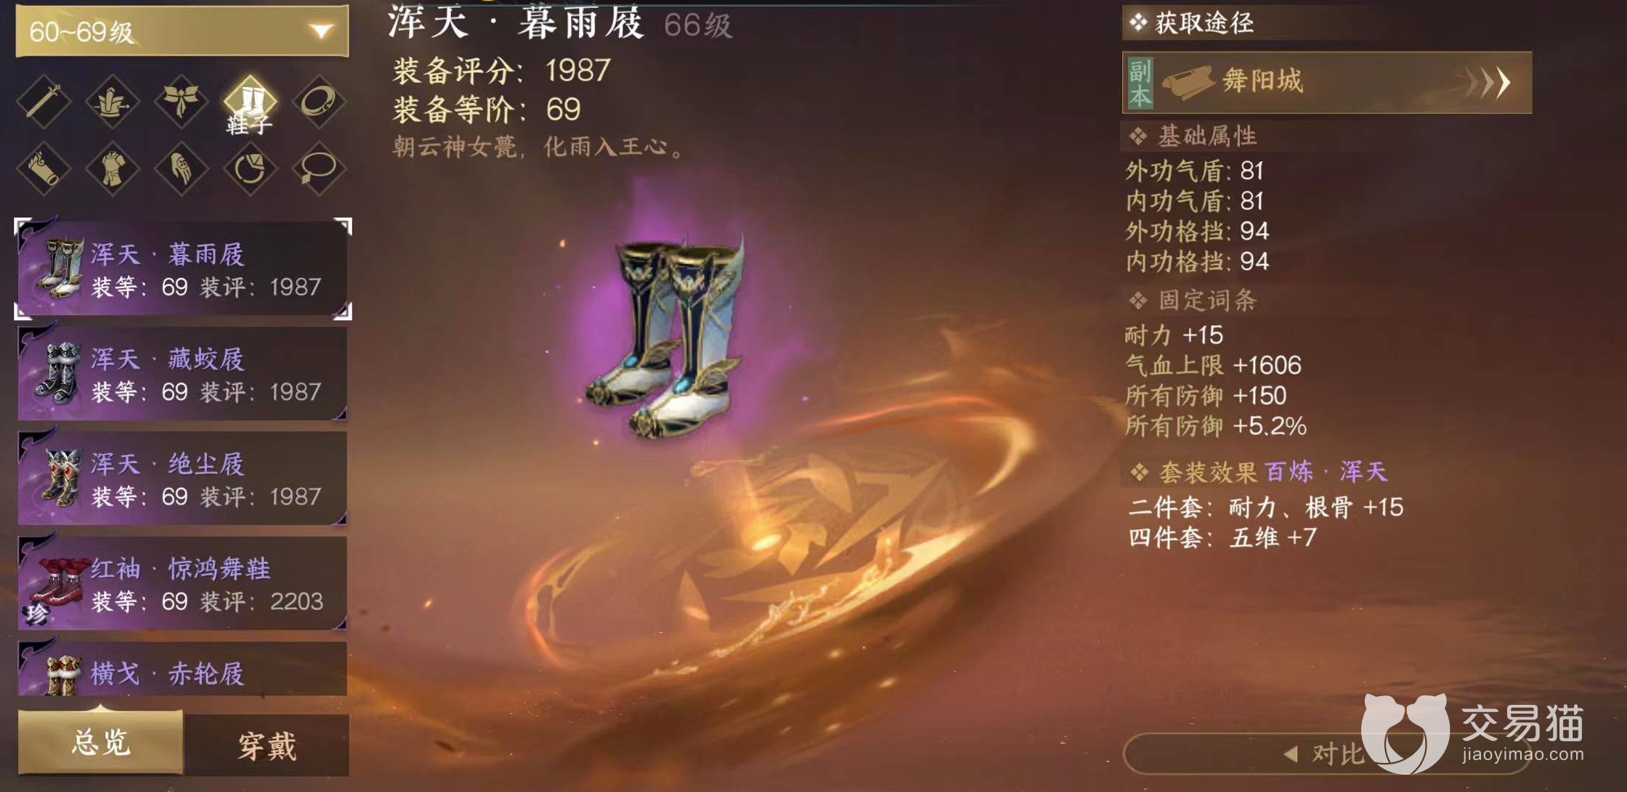
Task: Select the glove hand category icon
Action: pos(181,168)
